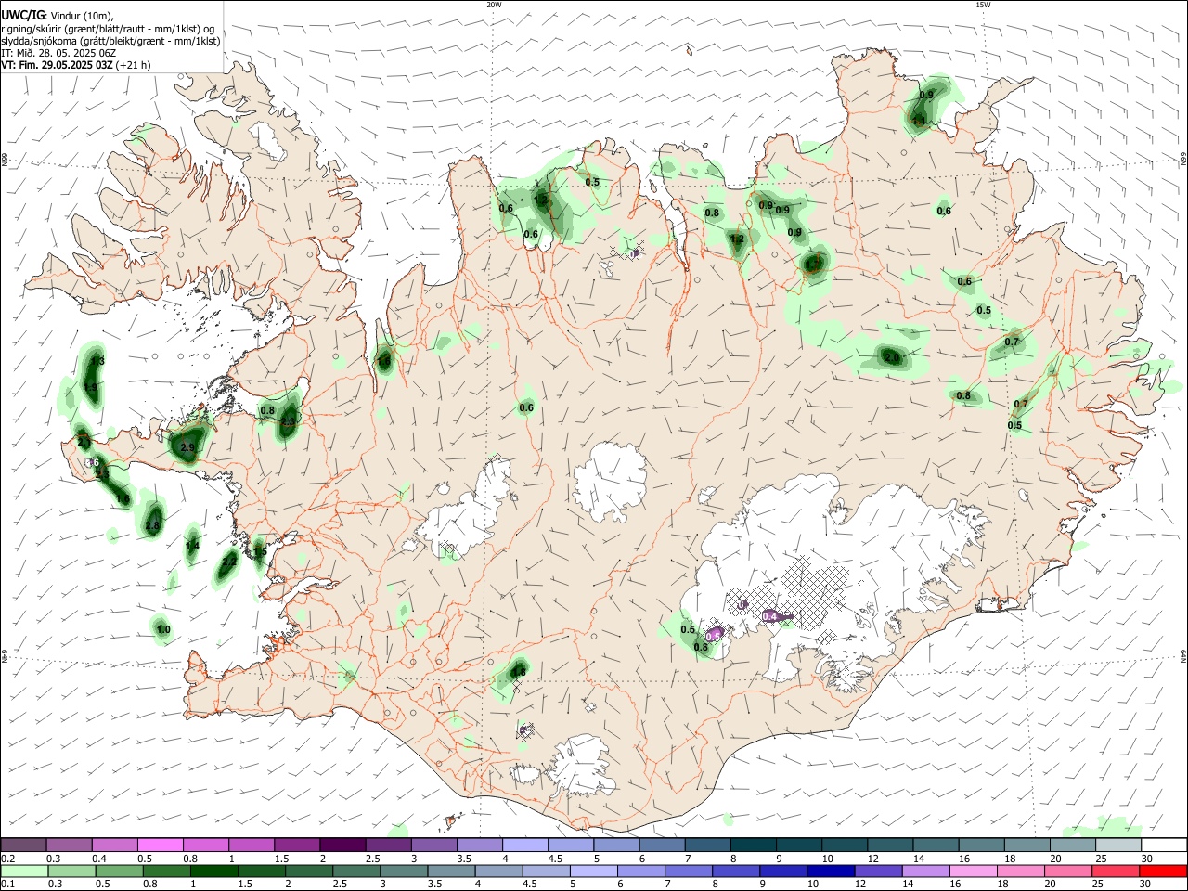Click the dark purple 2 swatch in snow legend
The height and width of the screenshot is (891, 1188).
342,845
